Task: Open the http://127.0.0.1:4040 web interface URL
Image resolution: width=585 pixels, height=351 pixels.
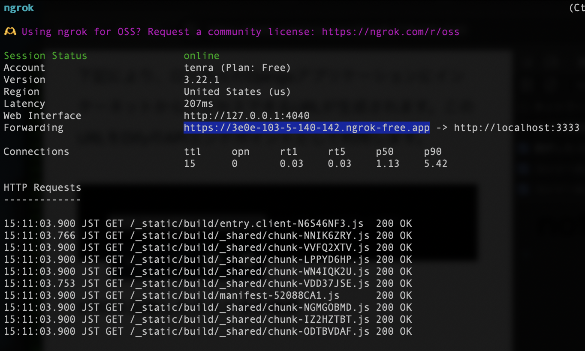Action: [247, 116]
